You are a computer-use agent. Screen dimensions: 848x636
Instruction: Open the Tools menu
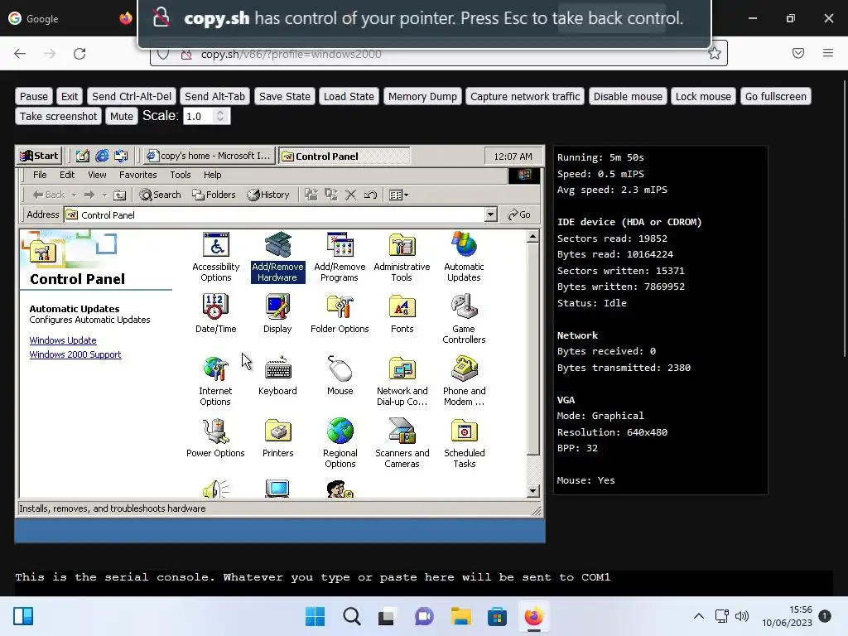coord(180,175)
